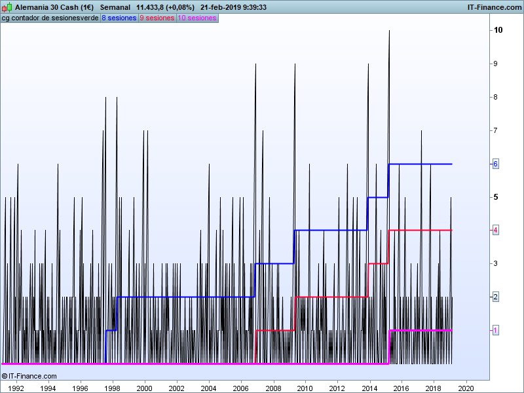Select the red 9 sesiones legend label
Viewport: 524px width, 393px height.
pos(157,18)
